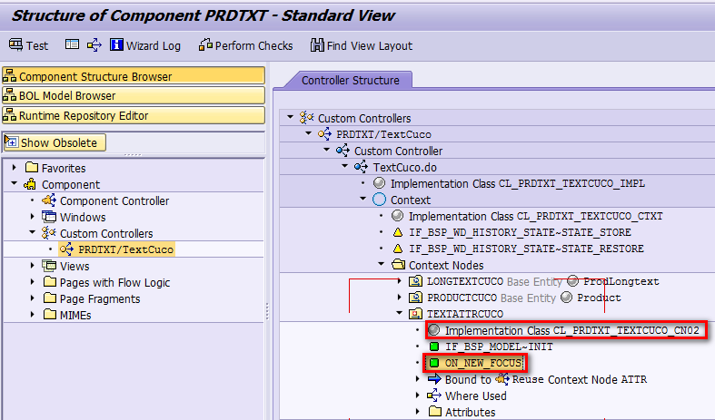Select PRDTXT/TextCuco in left tree
This screenshot has height=420, width=715.
(125, 249)
